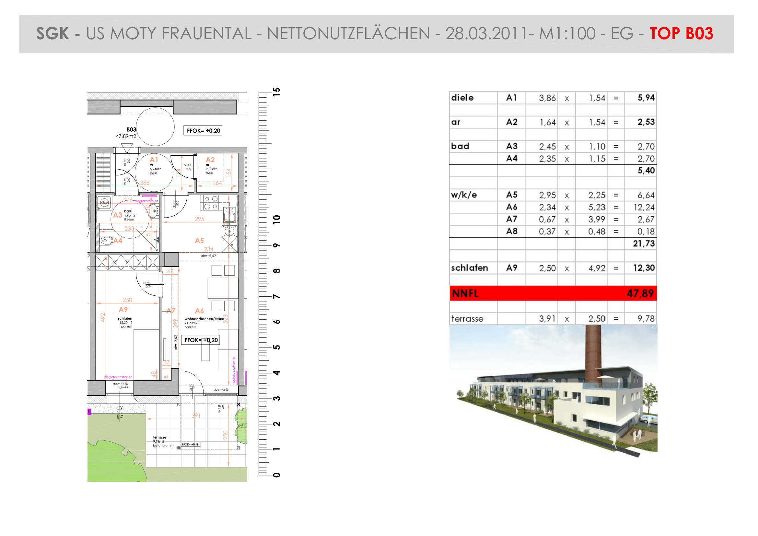Click the 12,30 schlafen area value
Screen dimensions: 758x536
pyautogui.click(x=644, y=268)
